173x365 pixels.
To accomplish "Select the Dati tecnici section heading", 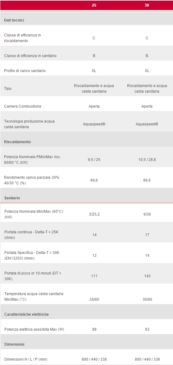I will pos(14,20).
